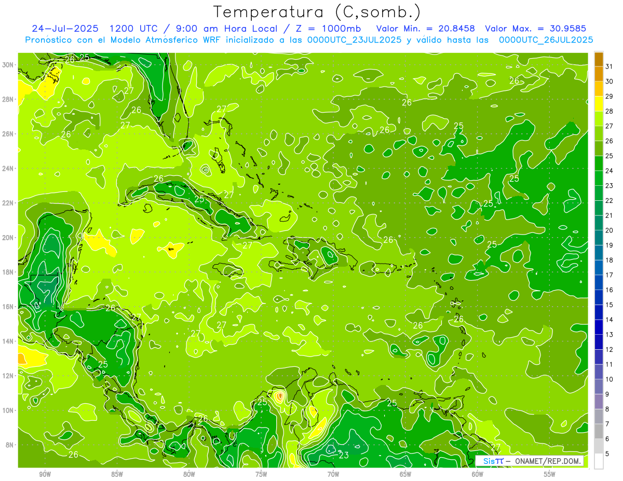Screen dimensions: 623x481
Task: Click the '22N' latitude axis label
Action: tap(8, 202)
